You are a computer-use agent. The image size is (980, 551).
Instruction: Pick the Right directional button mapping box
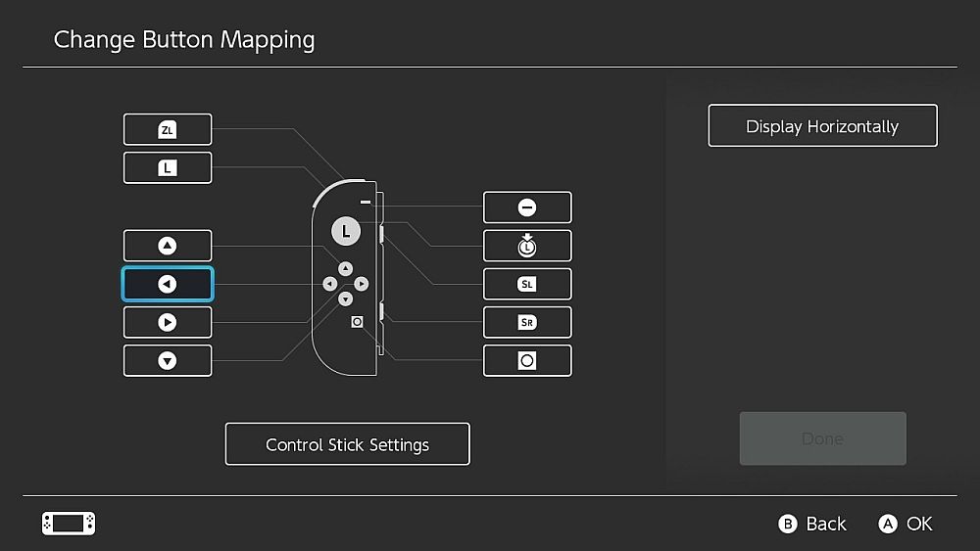[x=168, y=322]
